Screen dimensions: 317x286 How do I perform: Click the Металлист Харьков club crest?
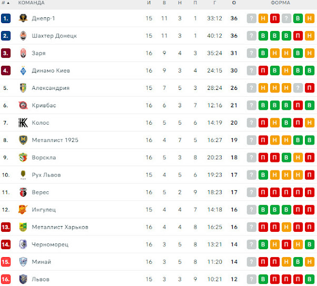pyautogui.click(x=23, y=227)
